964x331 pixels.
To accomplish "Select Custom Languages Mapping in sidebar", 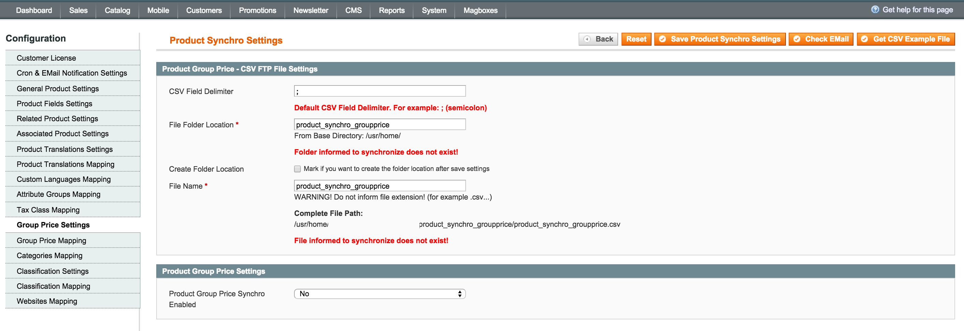I will [73, 179].
